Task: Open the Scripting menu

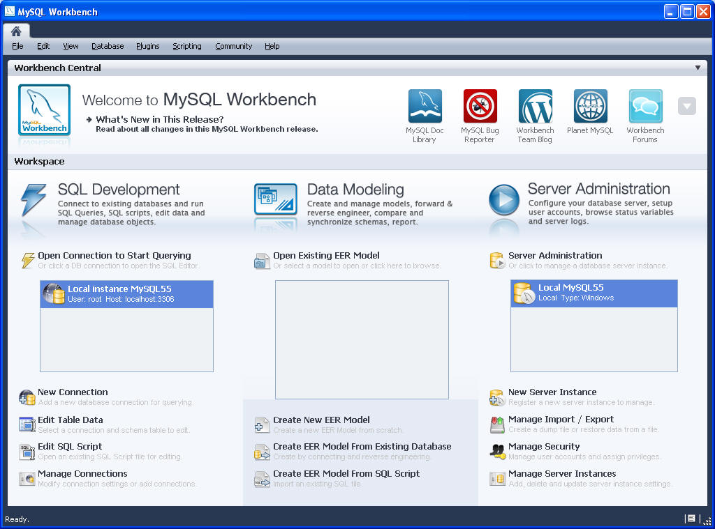Action: coord(187,46)
